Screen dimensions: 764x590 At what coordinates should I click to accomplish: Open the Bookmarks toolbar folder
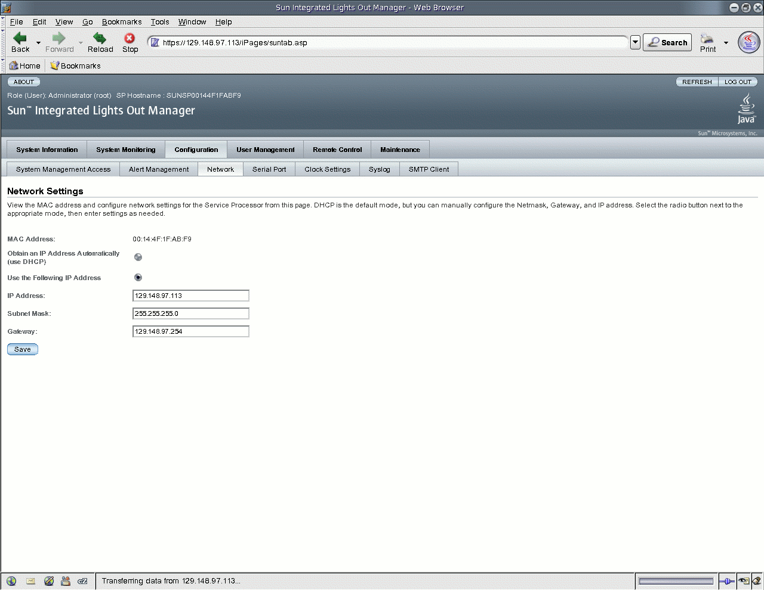[x=75, y=66]
